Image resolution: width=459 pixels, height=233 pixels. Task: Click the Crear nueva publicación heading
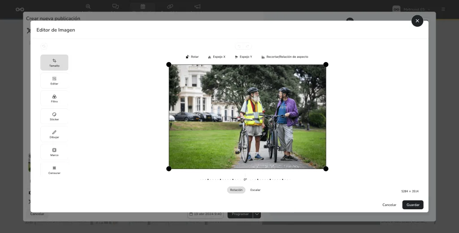[53, 18]
